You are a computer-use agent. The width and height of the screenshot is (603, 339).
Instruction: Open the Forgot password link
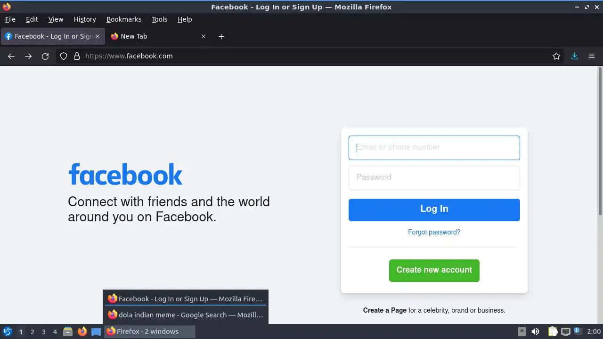[x=434, y=232]
